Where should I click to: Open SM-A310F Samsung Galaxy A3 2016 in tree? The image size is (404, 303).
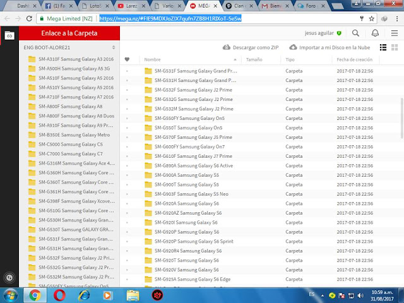71,59
